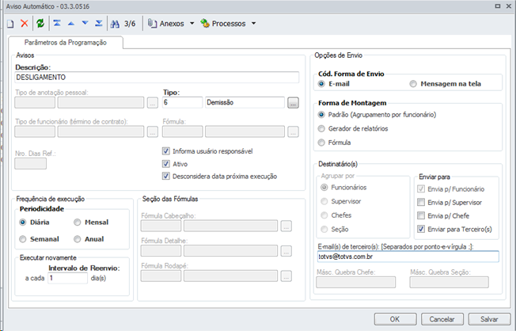
Task: Refresh using the green arrows icon
Action: tap(40, 24)
